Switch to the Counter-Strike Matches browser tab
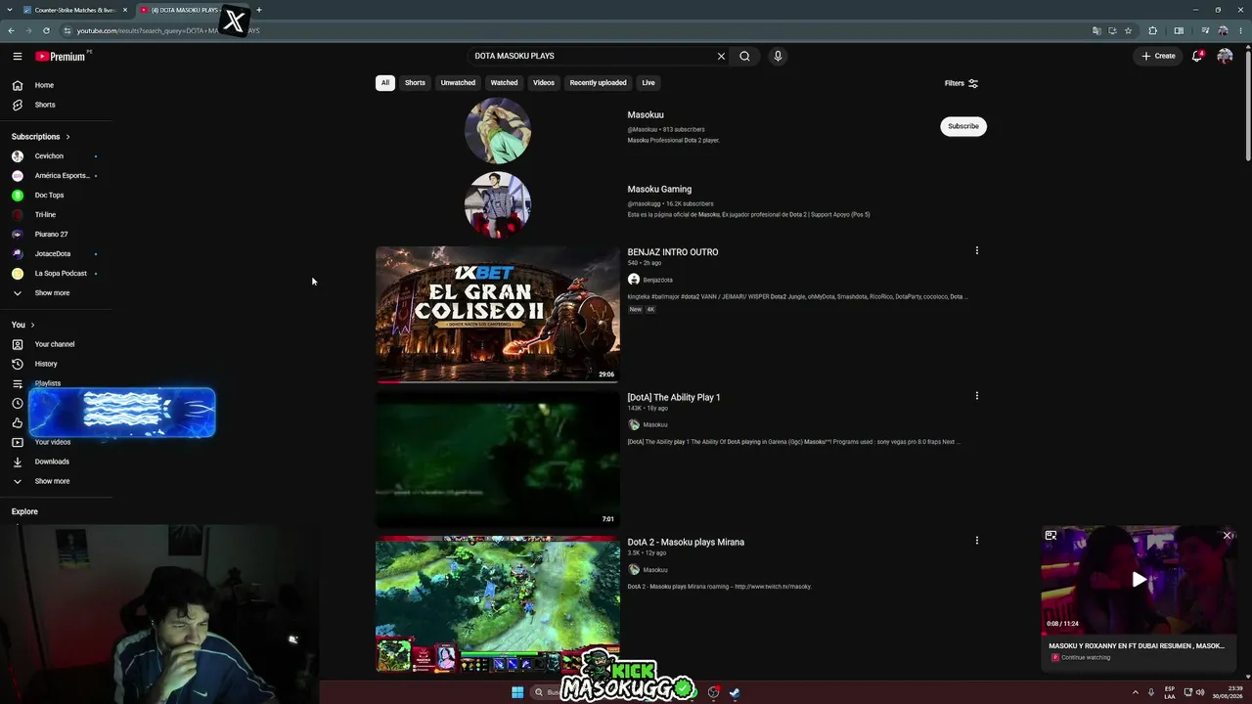1252x704 pixels. point(75,10)
